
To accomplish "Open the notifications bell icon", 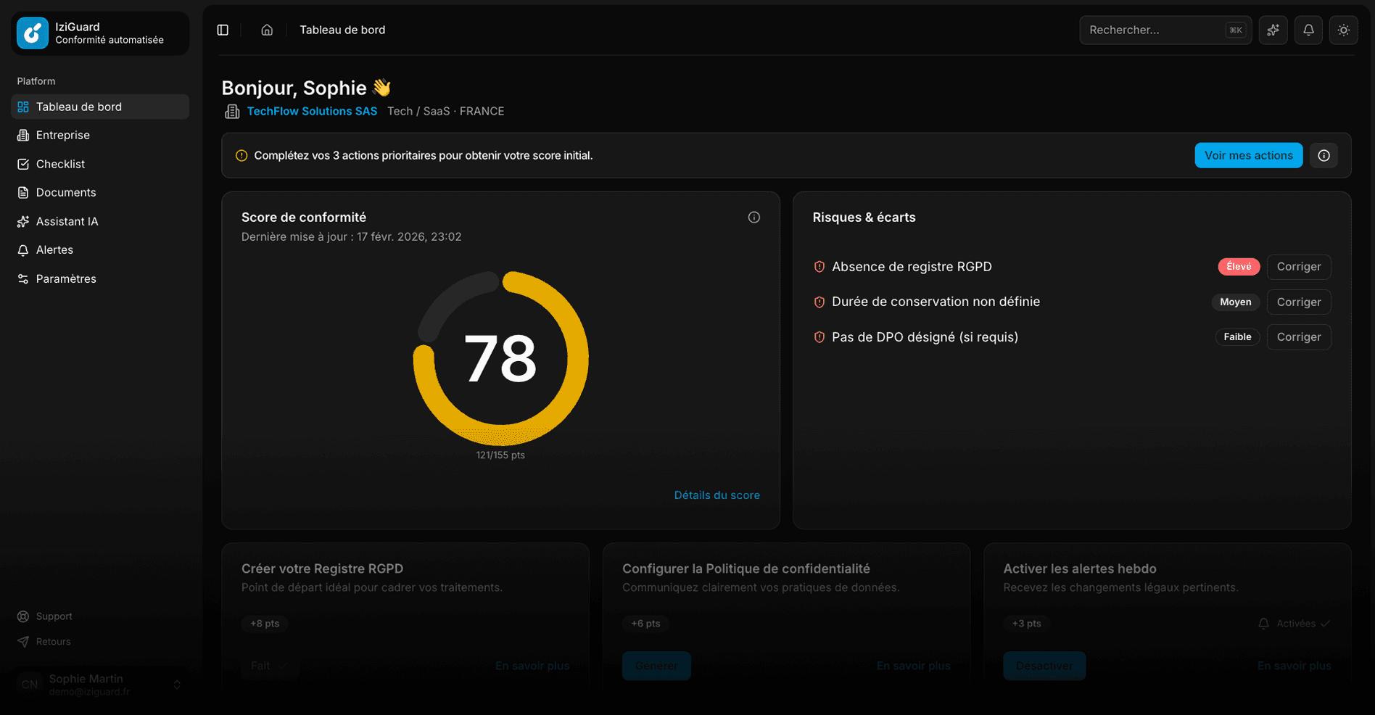I will coord(1308,30).
